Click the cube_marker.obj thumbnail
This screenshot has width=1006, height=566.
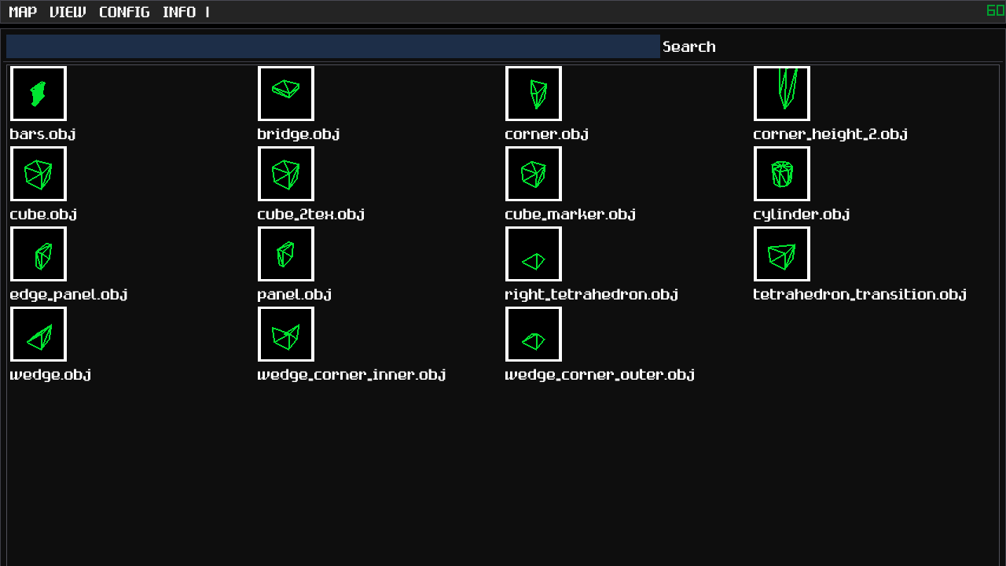pos(534,174)
